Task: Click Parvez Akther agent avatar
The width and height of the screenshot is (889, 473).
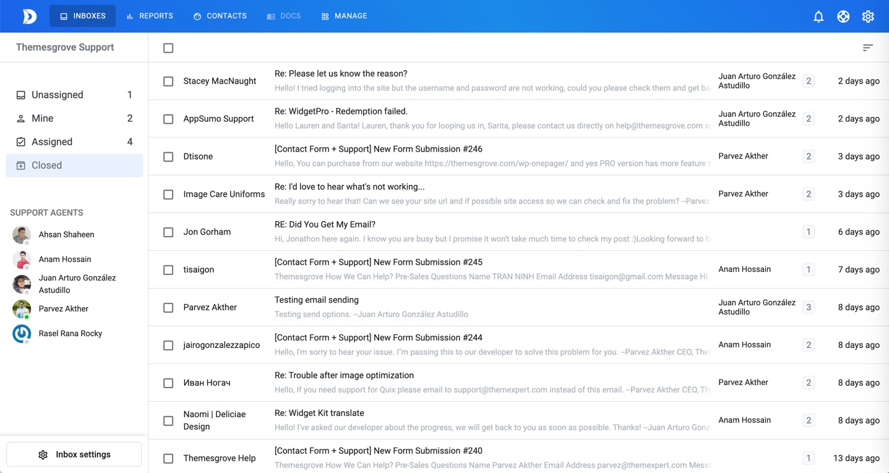Action: coord(22,309)
